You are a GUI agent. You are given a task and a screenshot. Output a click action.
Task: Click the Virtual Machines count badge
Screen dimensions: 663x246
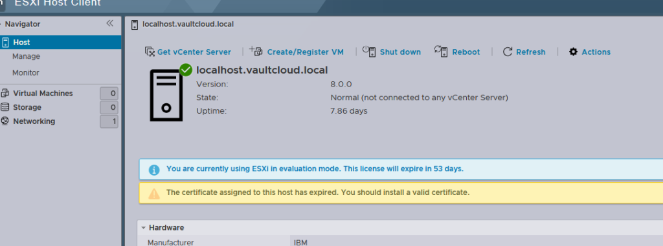point(109,94)
